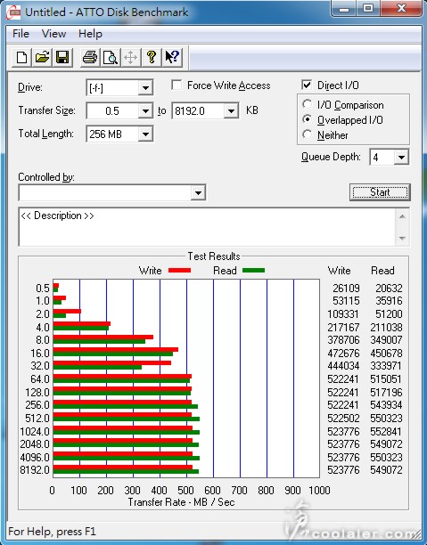Open a saved benchmark file icon
This screenshot has width=427, height=545.
click(x=42, y=57)
